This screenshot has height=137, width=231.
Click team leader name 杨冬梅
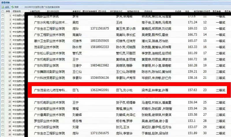click(x=77, y=121)
